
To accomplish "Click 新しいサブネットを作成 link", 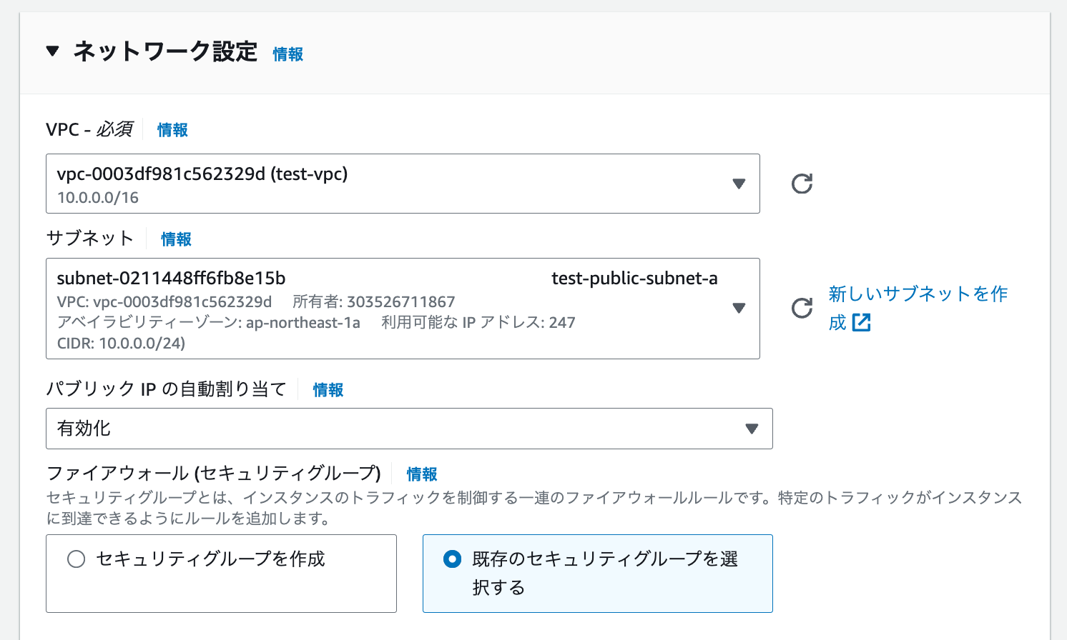I will (918, 308).
